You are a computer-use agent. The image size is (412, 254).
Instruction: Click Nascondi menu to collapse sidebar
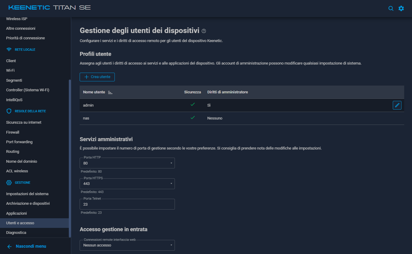pos(26,246)
